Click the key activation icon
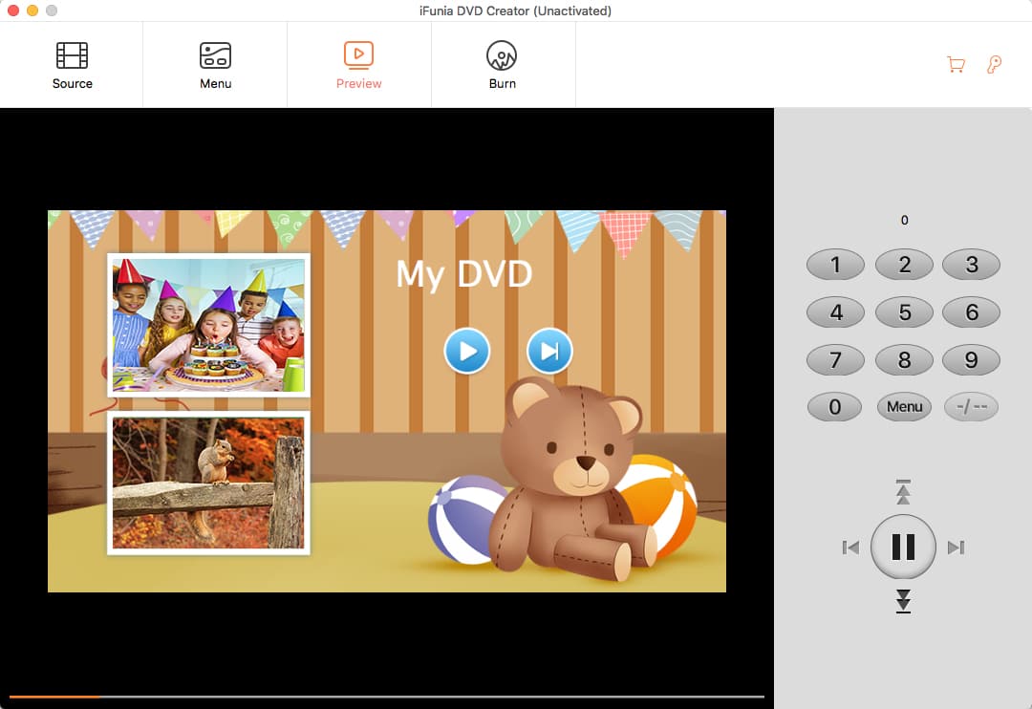Viewport: 1032px width, 709px height. (x=994, y=65)
